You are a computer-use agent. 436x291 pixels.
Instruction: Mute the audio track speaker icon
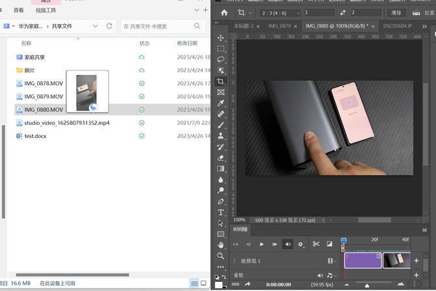[320, 276]
